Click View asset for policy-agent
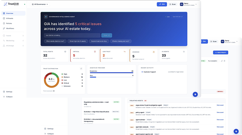The image size is (242, 135). (220, 113)
